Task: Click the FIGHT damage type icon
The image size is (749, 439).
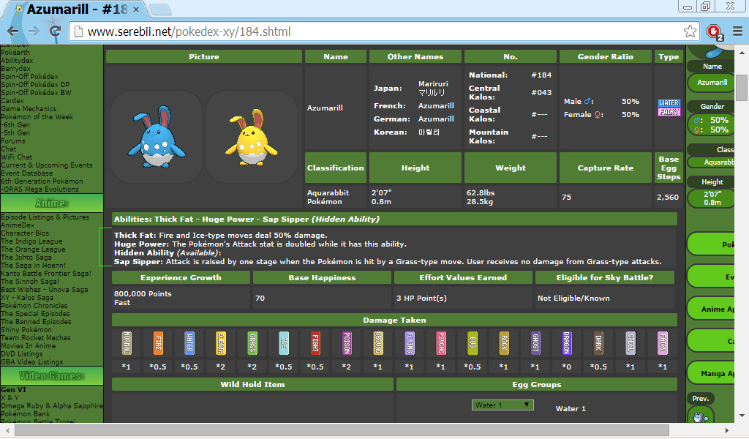Action: pos(315,342)
